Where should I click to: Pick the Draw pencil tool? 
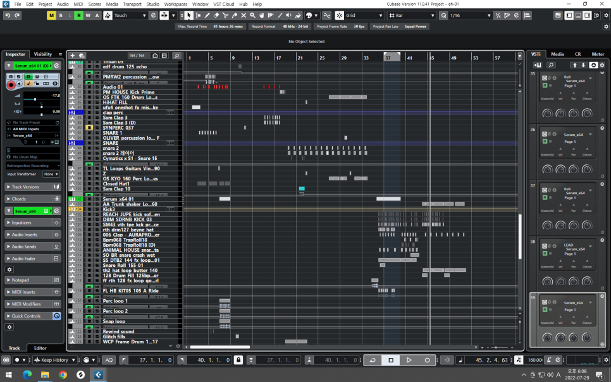click(x=207, y=16)
